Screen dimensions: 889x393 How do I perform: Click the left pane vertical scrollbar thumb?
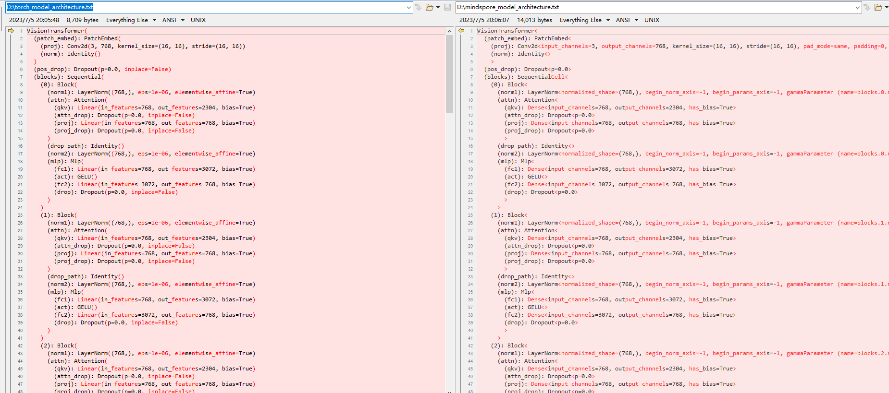click(450, 74)
